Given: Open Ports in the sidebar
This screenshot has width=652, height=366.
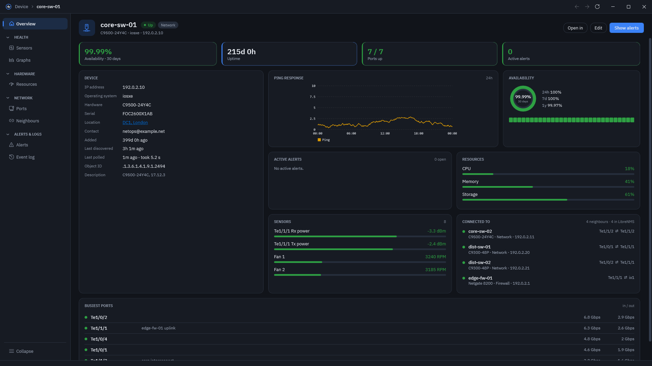Looking at the screenshot, I should (x=35, y=108).
